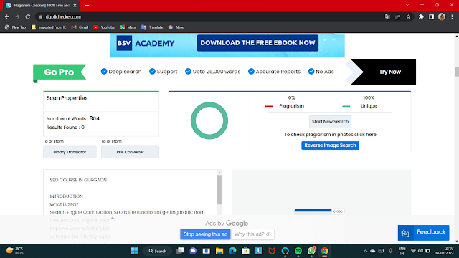Click the red Plagiarism legend marker
The height and width of the screenshot is (258, 459).
tap(269, 106)
